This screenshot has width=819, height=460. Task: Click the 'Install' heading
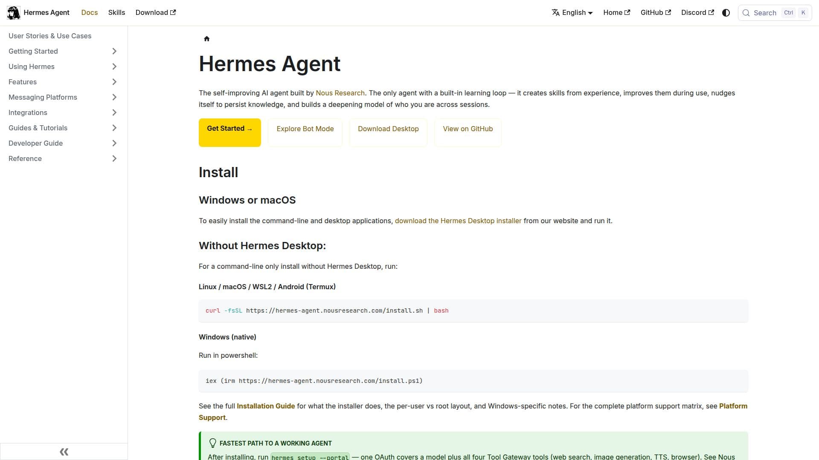pos(218,172)
